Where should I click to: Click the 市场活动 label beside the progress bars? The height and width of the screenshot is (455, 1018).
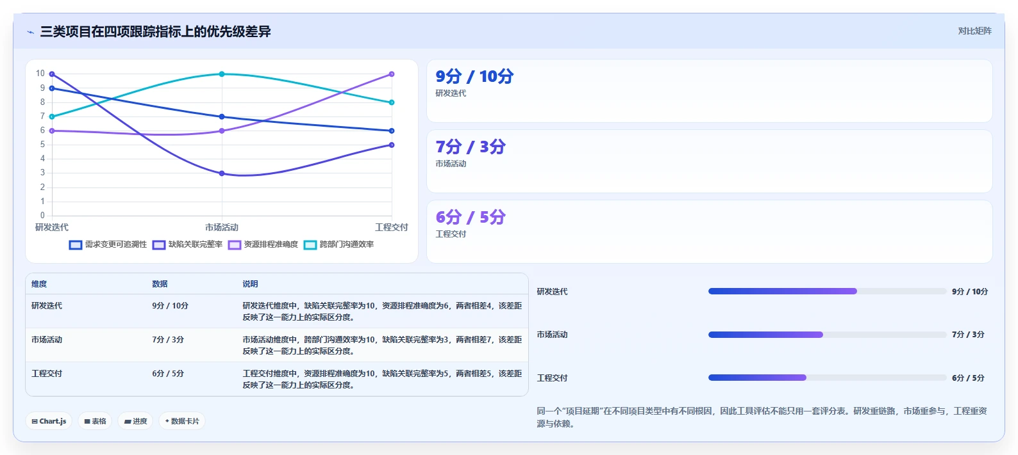coord(552,335)
